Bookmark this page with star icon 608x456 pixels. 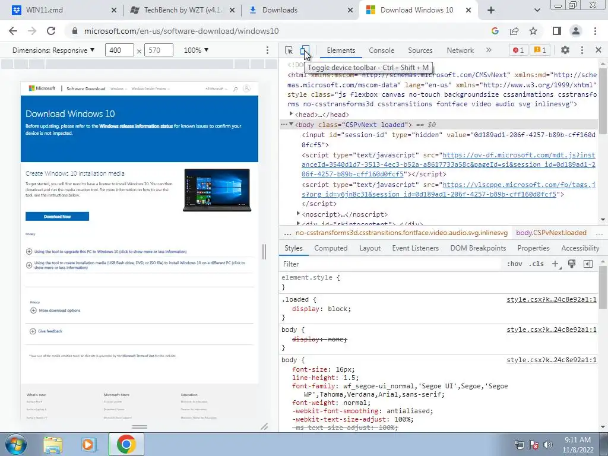[533, 31]
